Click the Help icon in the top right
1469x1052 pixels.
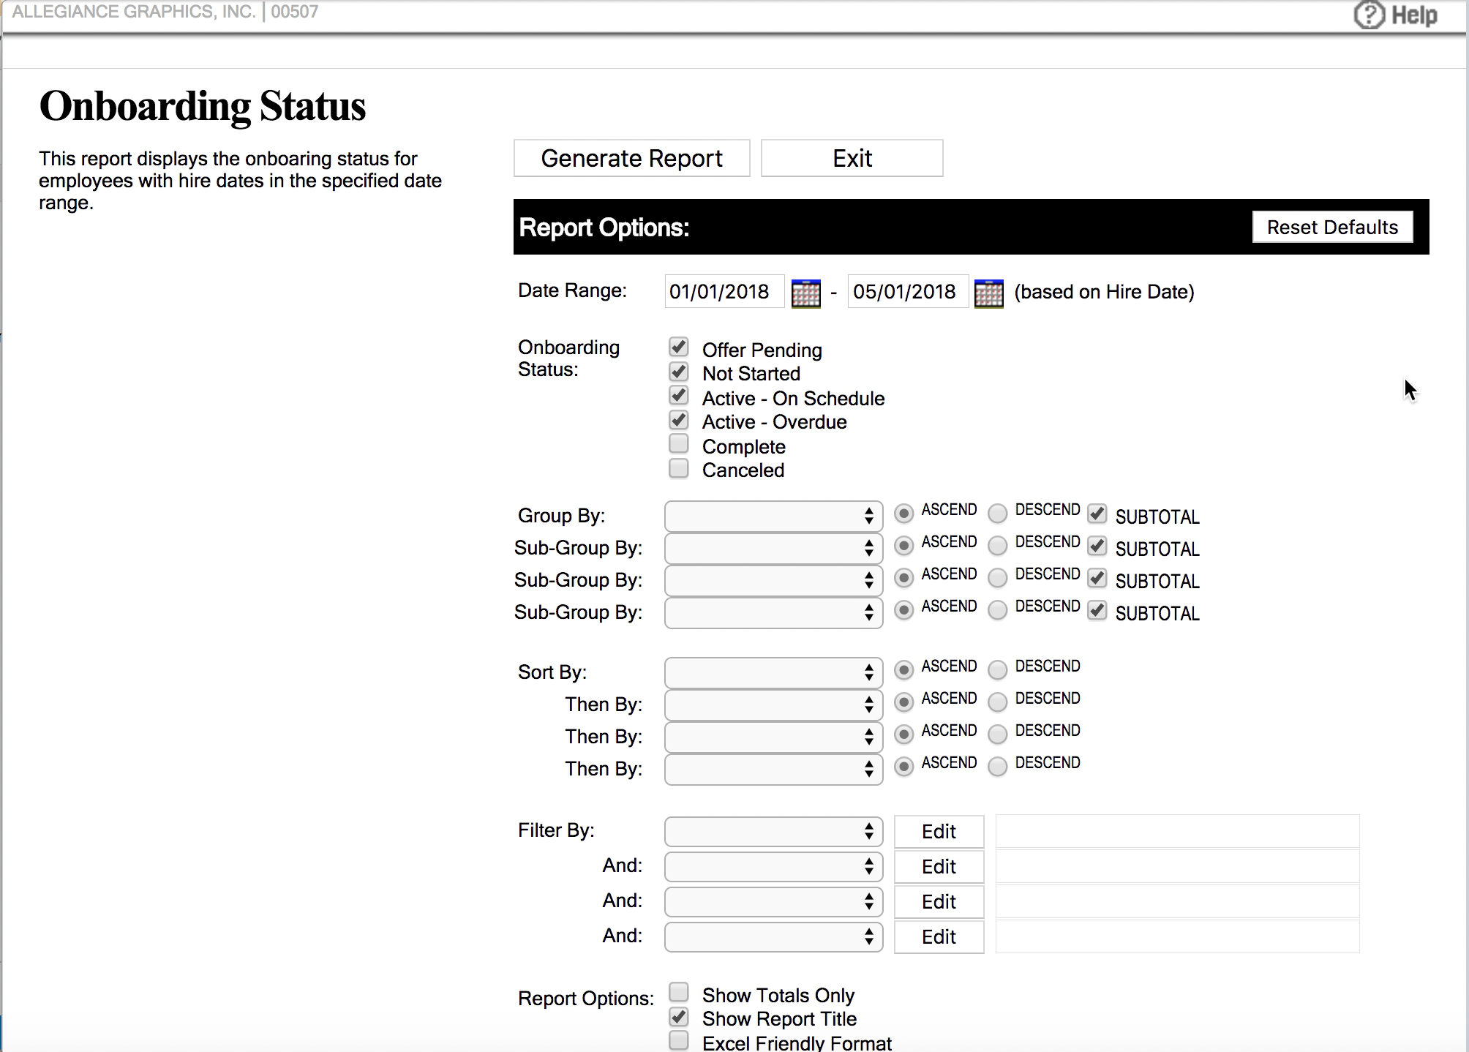(1370, 13)
